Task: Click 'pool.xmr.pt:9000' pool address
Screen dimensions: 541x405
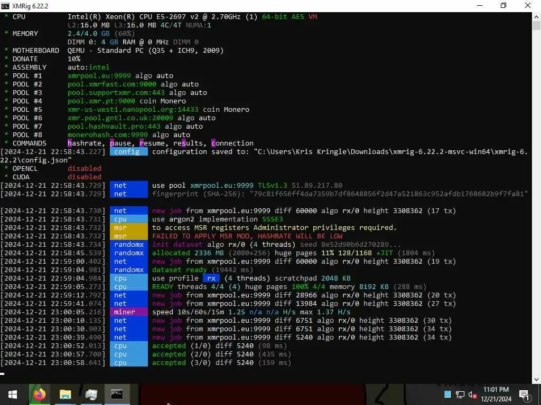Action: click(x=101, y=101)
